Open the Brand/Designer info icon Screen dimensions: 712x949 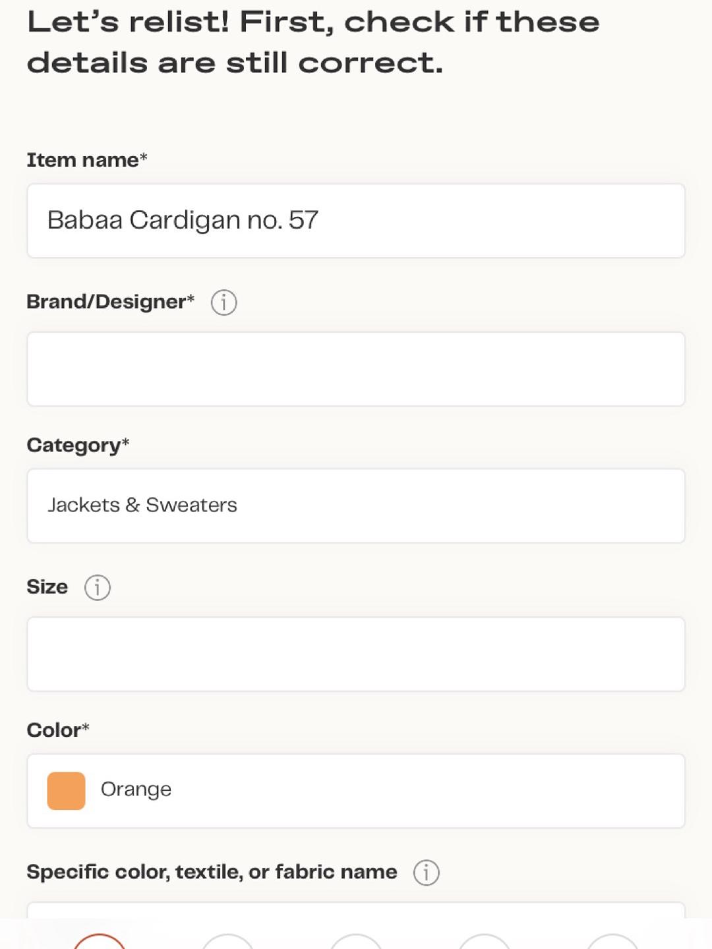[223, 302]
